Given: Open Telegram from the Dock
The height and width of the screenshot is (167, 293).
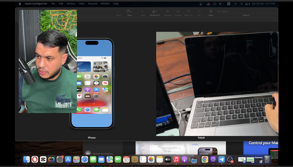Looking at the screenshot, I should 221,159.
